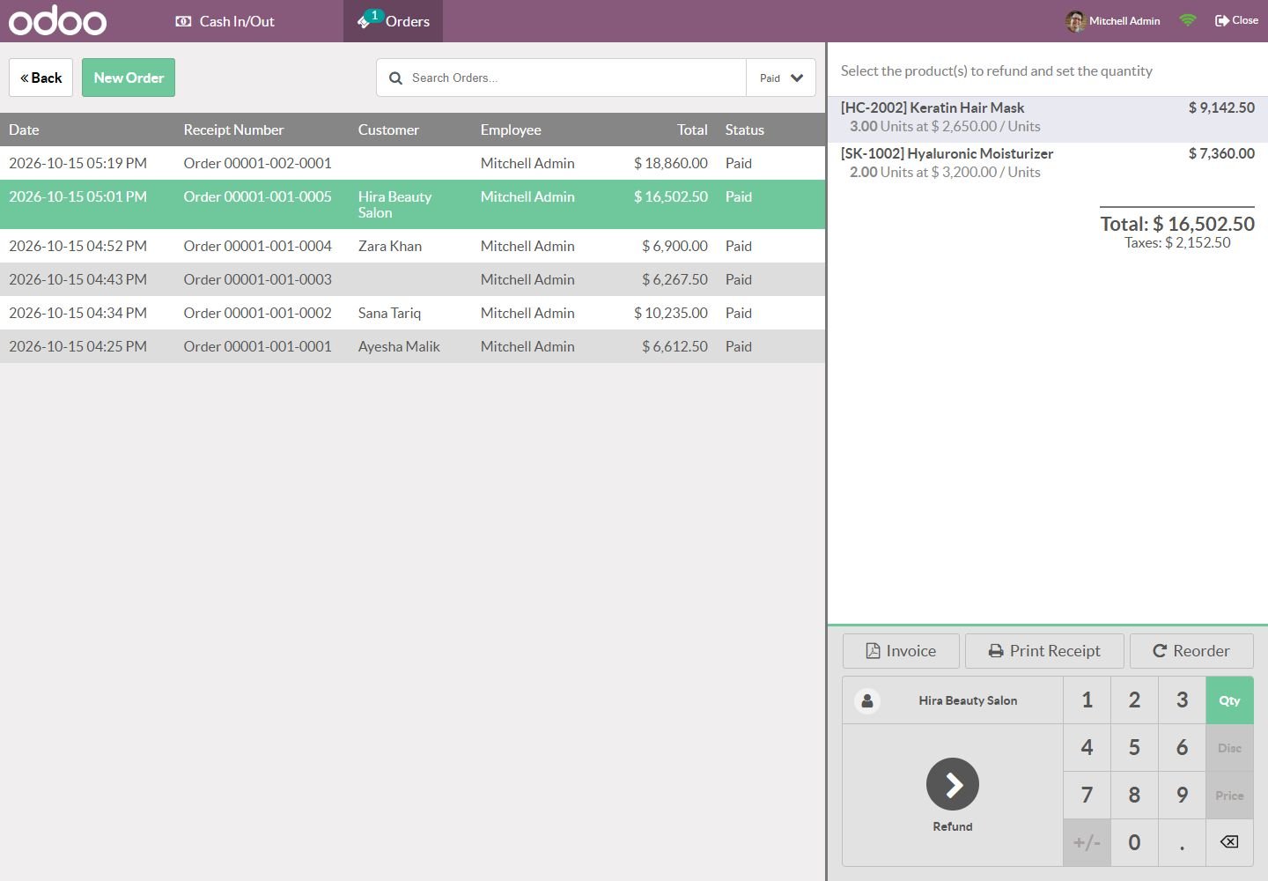The width and height of the screenshot is (1268, 881).
Task: Click the order total $ 16,502.50 summary
Action: 1177,224
